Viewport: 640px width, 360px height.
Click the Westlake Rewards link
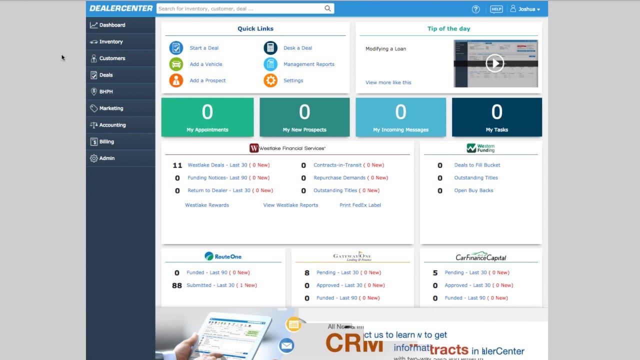coord(207,205)
